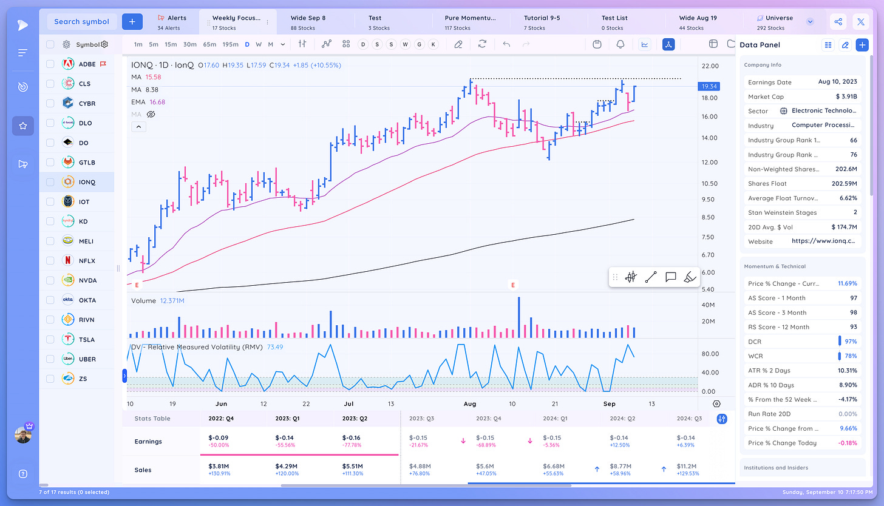Select the comment note tool in the floating toolbar

pyautogui.click(x=671, y=277)
